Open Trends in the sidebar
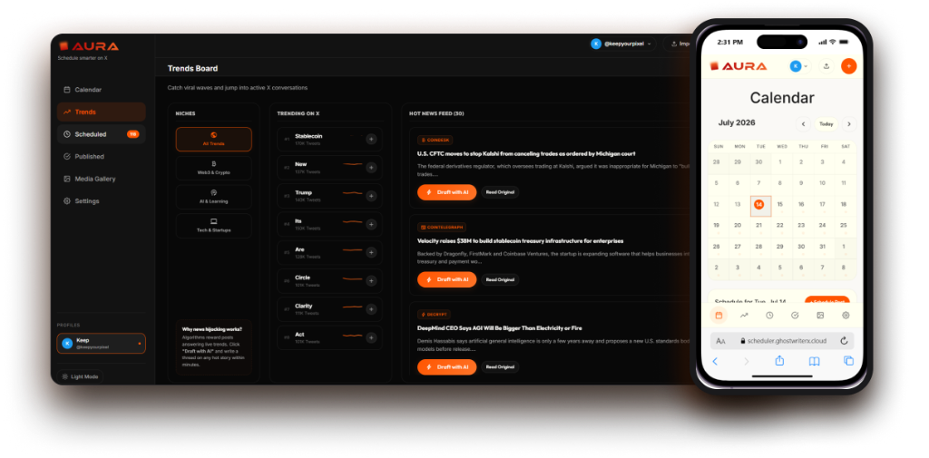929x458 pixels. coord(102,112)
